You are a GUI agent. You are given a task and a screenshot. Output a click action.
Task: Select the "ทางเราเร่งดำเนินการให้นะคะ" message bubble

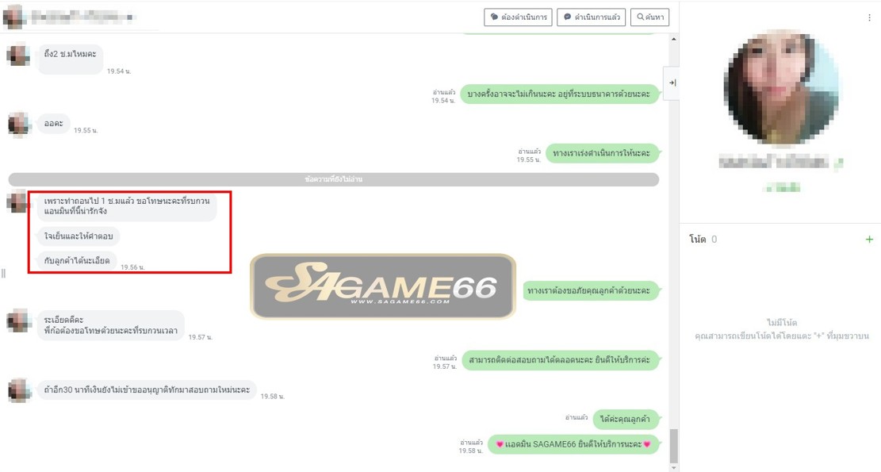602,153
